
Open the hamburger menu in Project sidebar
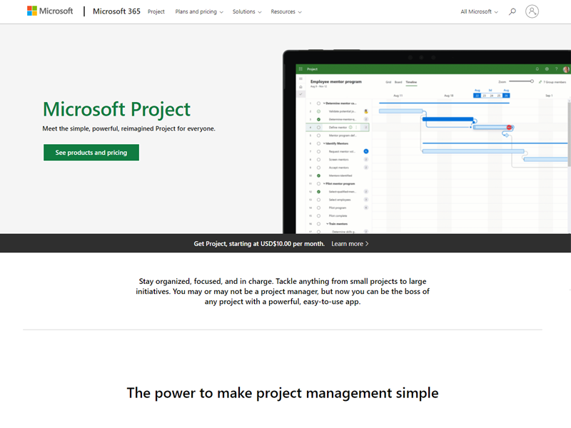pos(300,78)
